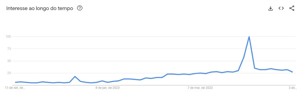Click the line above the '7 de mai. de 2023' label
Screen dimensions: 303x97
200,73
